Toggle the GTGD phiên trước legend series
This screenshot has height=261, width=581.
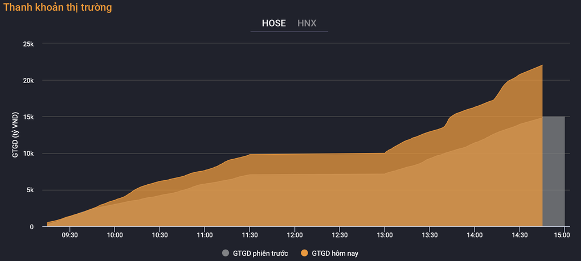coord(255,253)
